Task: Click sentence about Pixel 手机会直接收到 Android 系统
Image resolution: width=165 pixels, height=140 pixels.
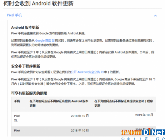Action: (48, 33)
